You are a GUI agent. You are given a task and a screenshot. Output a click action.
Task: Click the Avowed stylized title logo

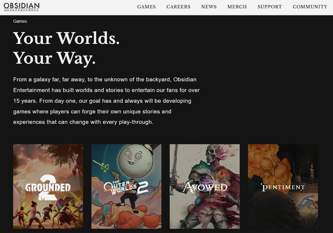[x=205, y=187]
